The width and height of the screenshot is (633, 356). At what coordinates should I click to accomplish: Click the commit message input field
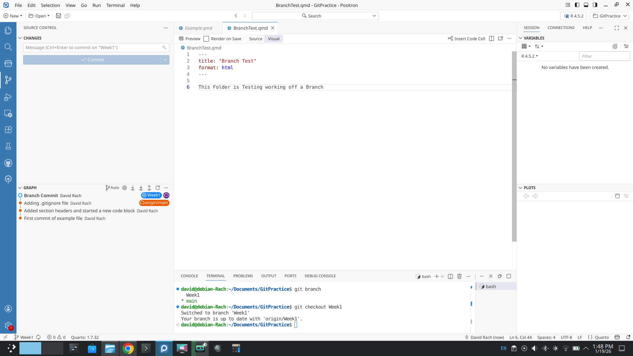tap(92, 47)
